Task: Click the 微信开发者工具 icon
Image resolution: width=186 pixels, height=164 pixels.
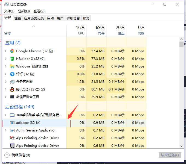Action: [12, 97]
